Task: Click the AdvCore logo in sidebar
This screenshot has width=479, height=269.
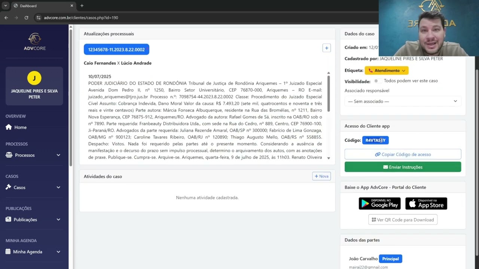Action: pyautogui.click(x=34, y=42)
